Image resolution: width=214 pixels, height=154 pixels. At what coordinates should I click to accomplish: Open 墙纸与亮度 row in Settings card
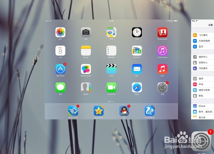click(203, 90)
